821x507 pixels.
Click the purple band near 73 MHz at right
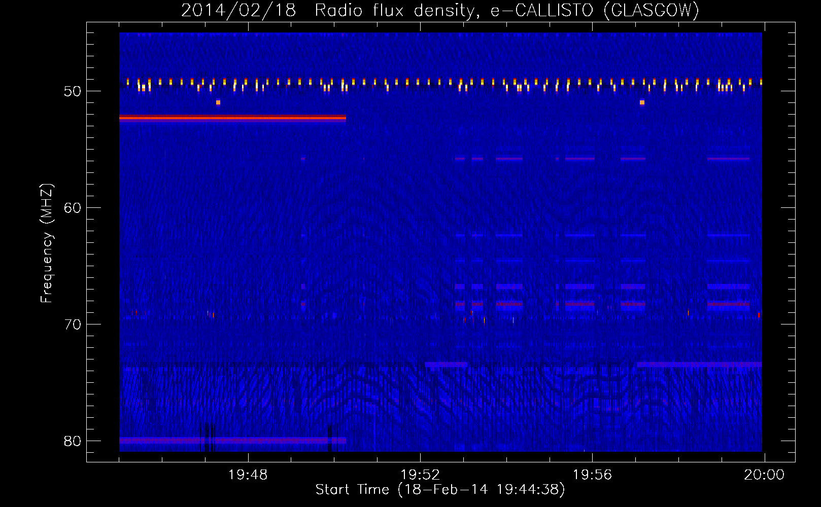point(699,365)
